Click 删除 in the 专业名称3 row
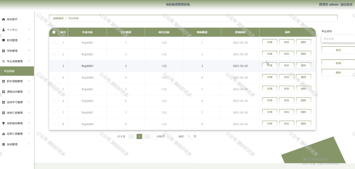Image resolution: width=355 pixels, height=169 pixels. click(304, 65)
